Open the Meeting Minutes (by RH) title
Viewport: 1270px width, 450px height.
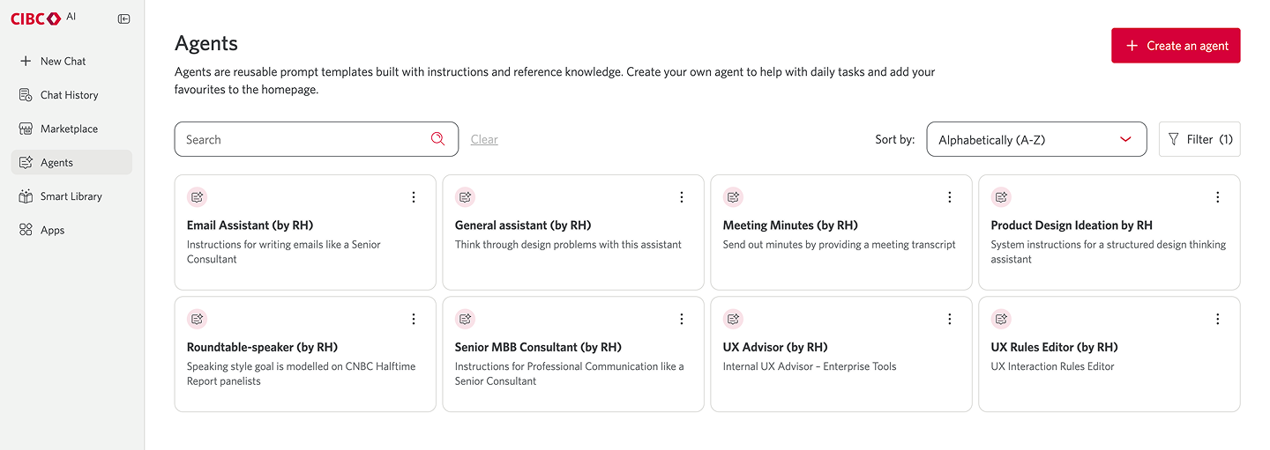coord(790,225)
